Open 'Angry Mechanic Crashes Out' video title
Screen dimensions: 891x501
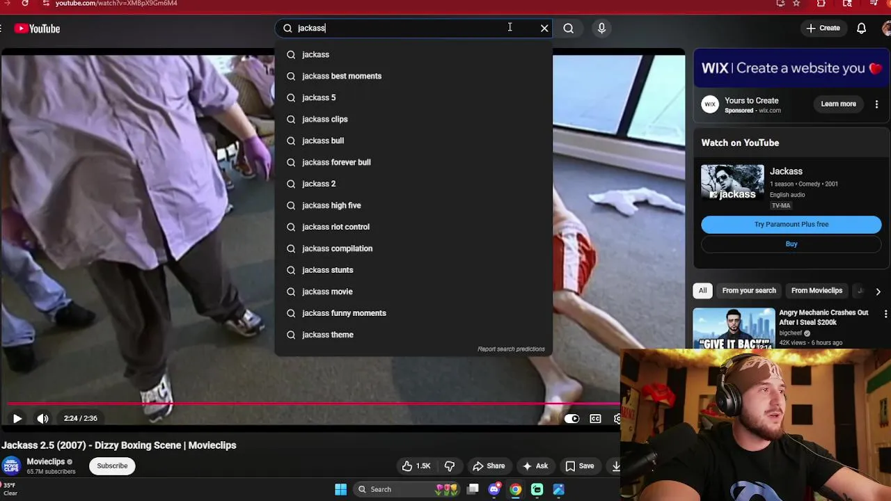[823, 318]
